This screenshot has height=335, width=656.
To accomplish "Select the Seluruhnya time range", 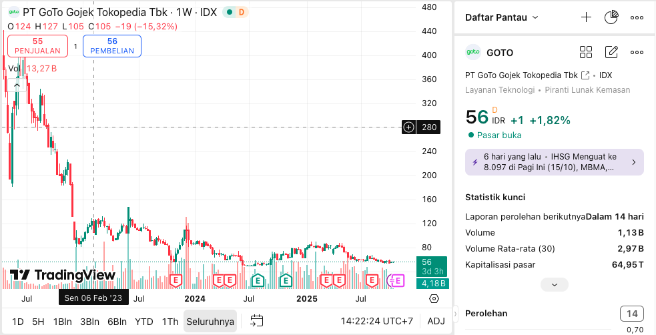I will pyautogui.click(x=210, y=322).
